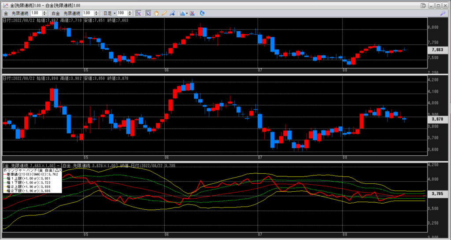Open settings with the wrench icon
The height and width of the screenshot is (240, 451).
(443, 13)
